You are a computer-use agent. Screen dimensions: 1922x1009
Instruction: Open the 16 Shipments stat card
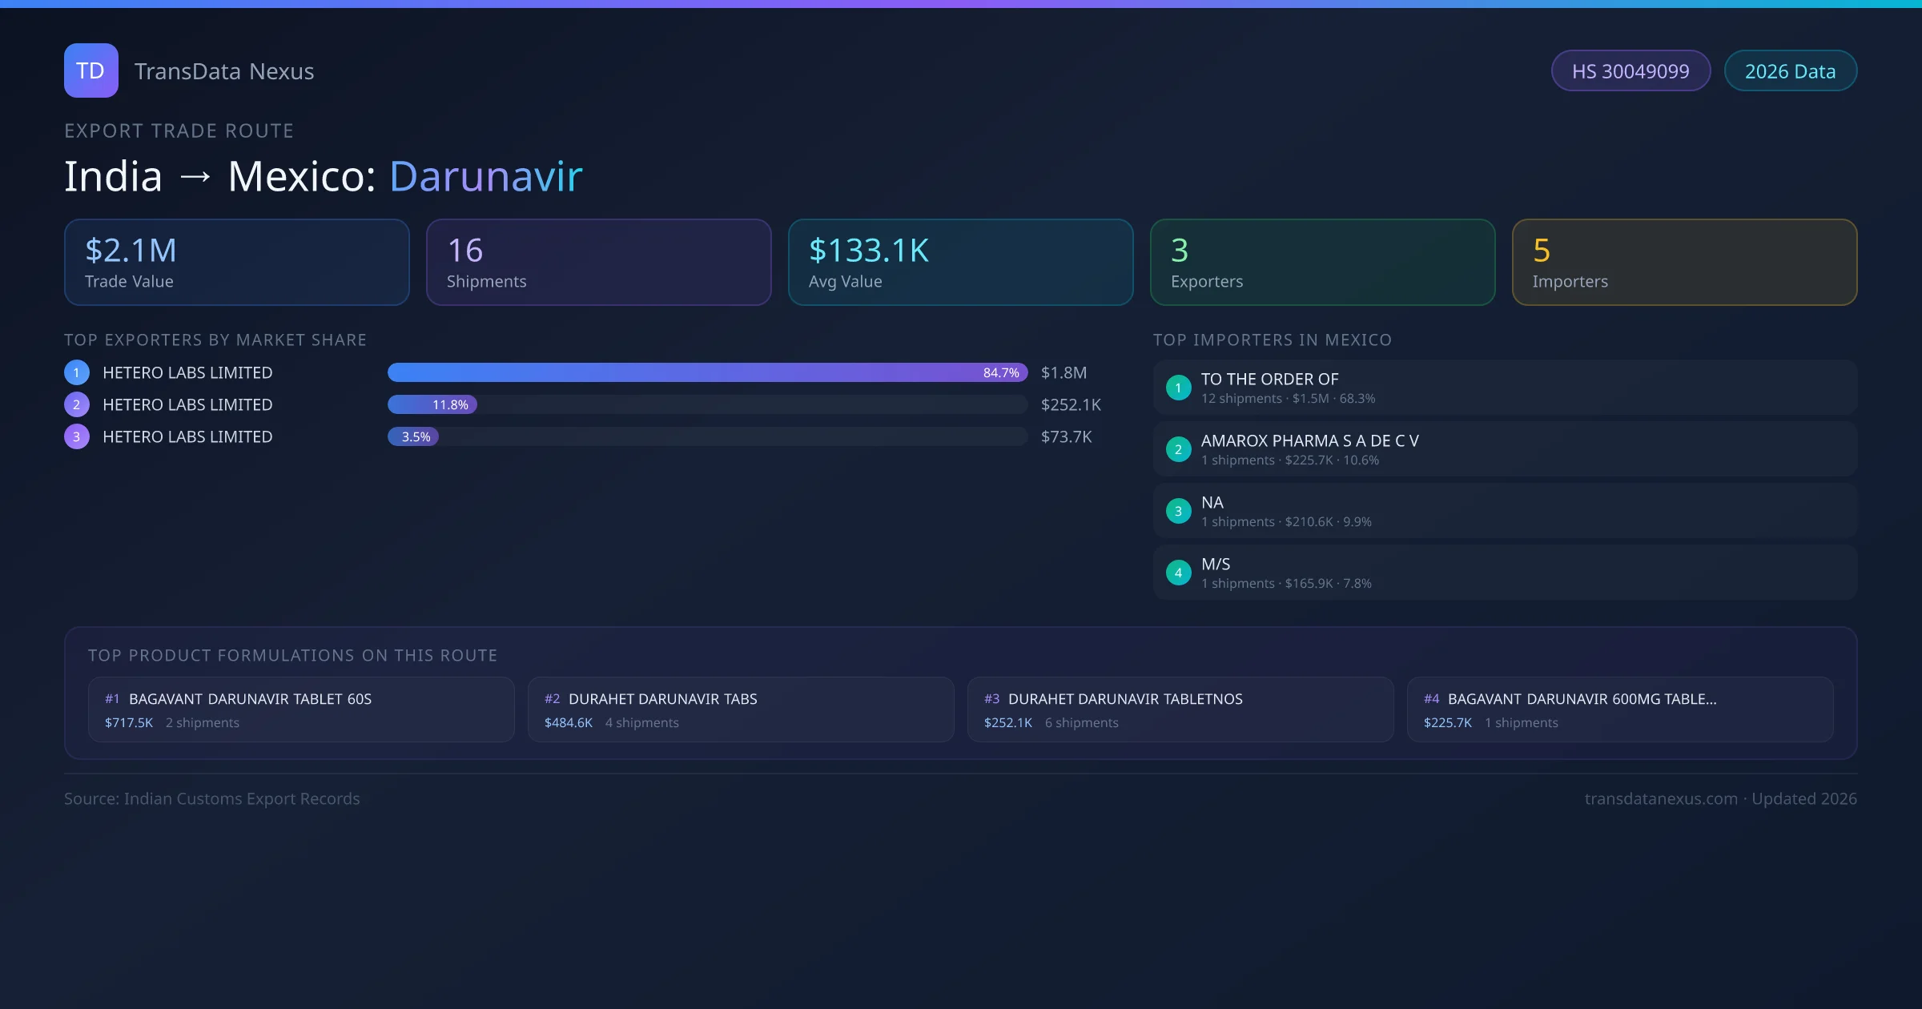pyautogui.click(x=598, y=263)
